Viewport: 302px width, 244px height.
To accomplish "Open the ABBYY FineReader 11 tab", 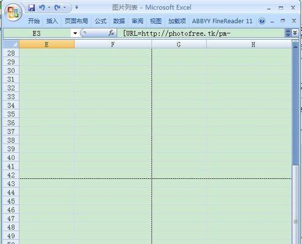I will tap(222, 21).
